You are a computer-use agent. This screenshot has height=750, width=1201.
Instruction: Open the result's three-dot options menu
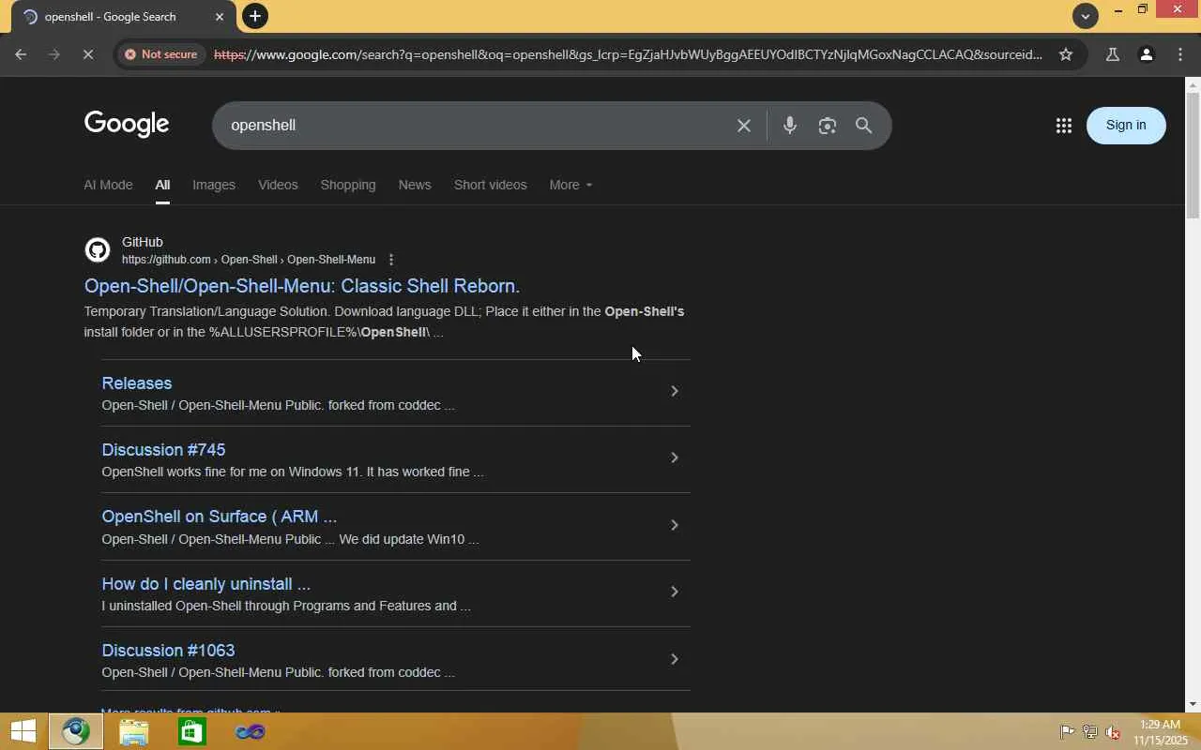[391, 260]
